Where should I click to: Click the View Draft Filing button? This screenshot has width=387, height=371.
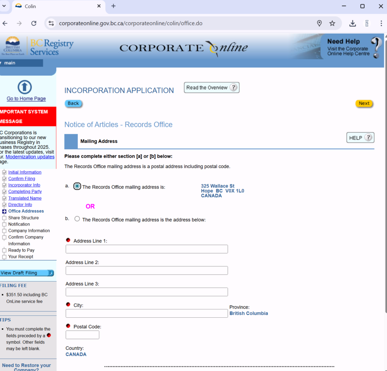26,273
